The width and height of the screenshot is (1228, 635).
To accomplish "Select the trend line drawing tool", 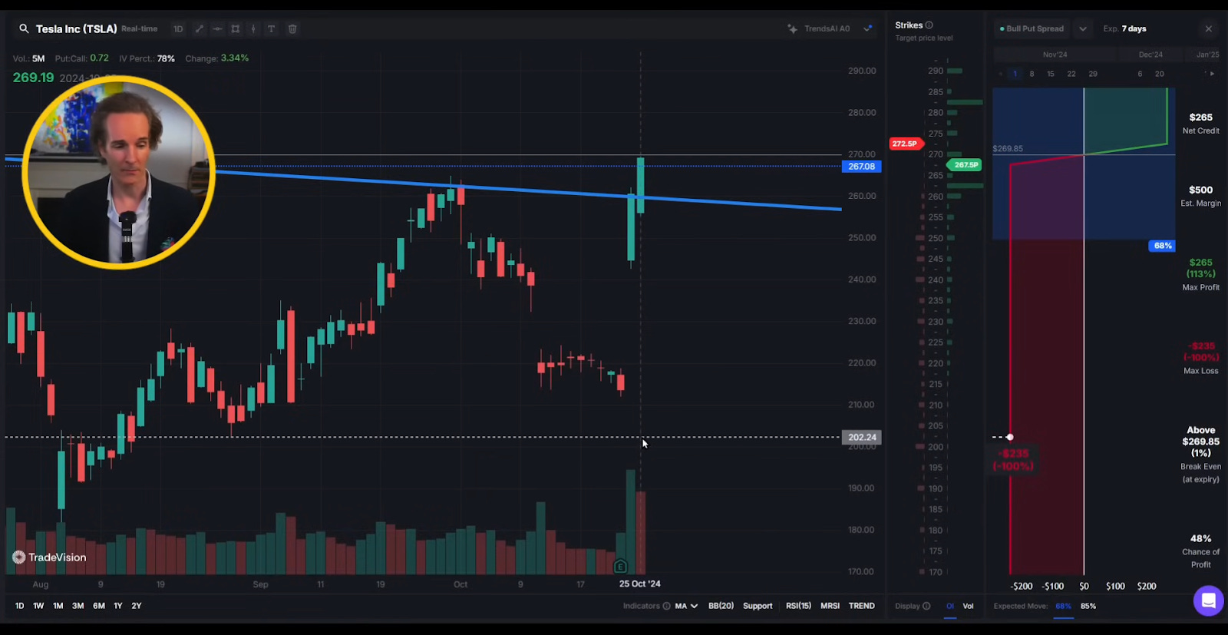I will click(x=199, y=29).
